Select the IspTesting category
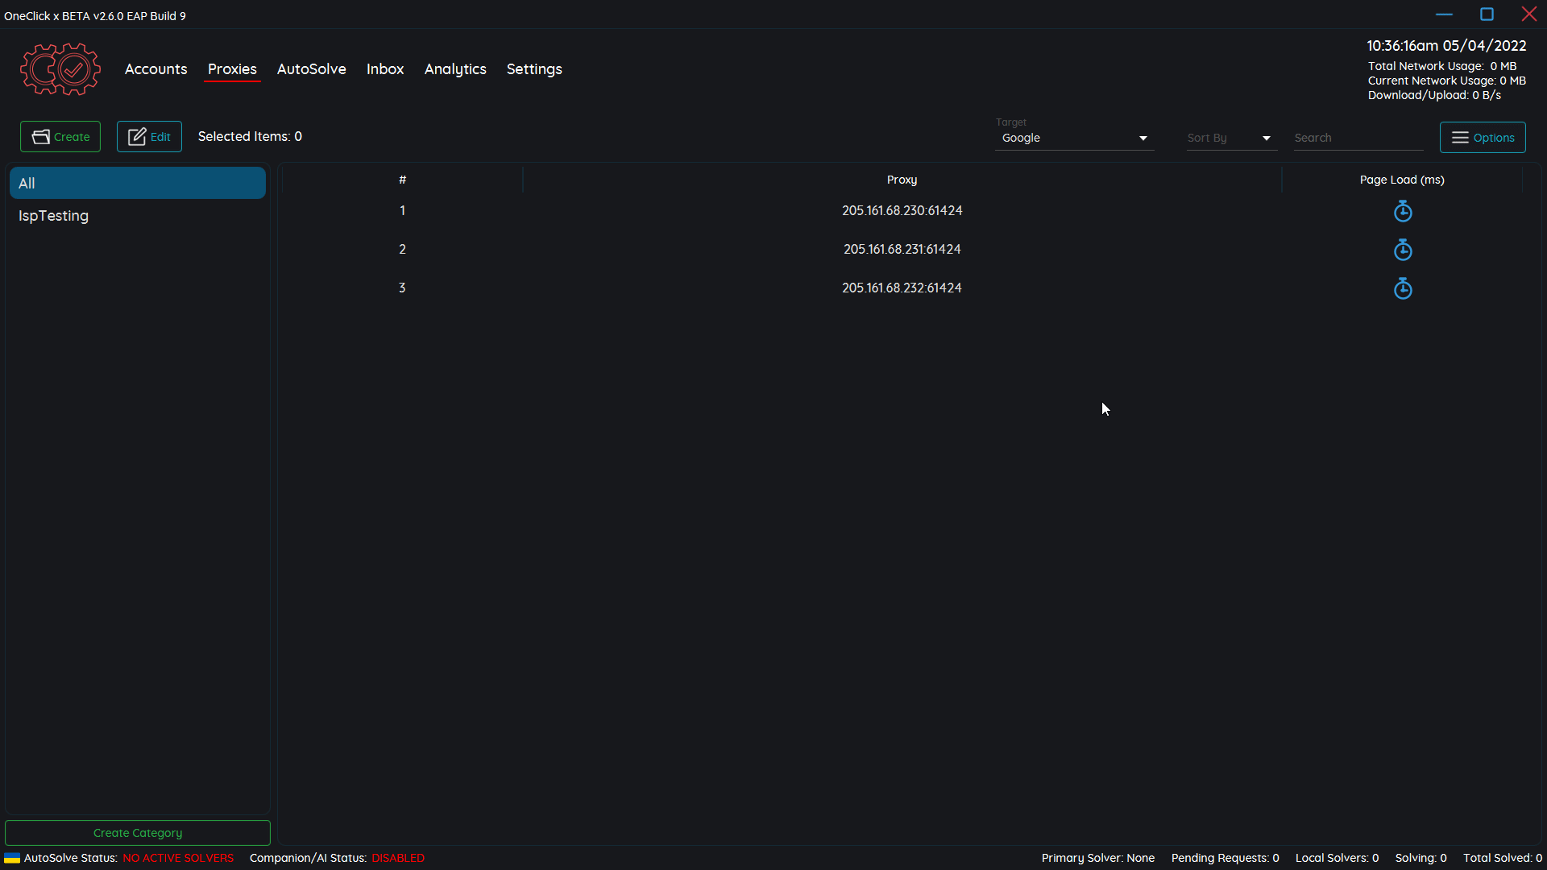This screenshot has width=1547, height=870. (x=54, y=216)
